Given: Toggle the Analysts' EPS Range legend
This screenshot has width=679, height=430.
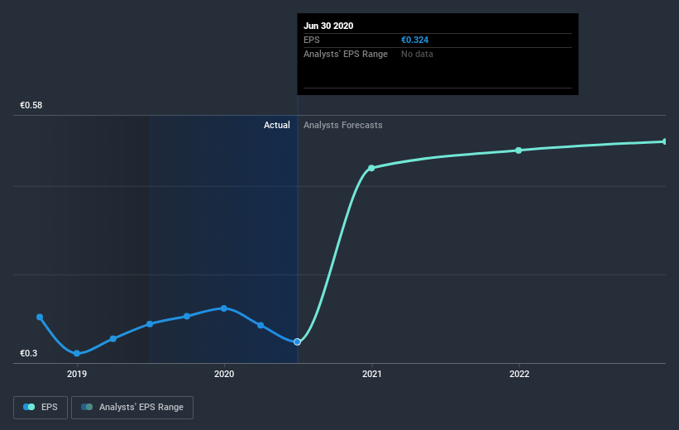Looking at the screenshot, I should click(132, 408).
